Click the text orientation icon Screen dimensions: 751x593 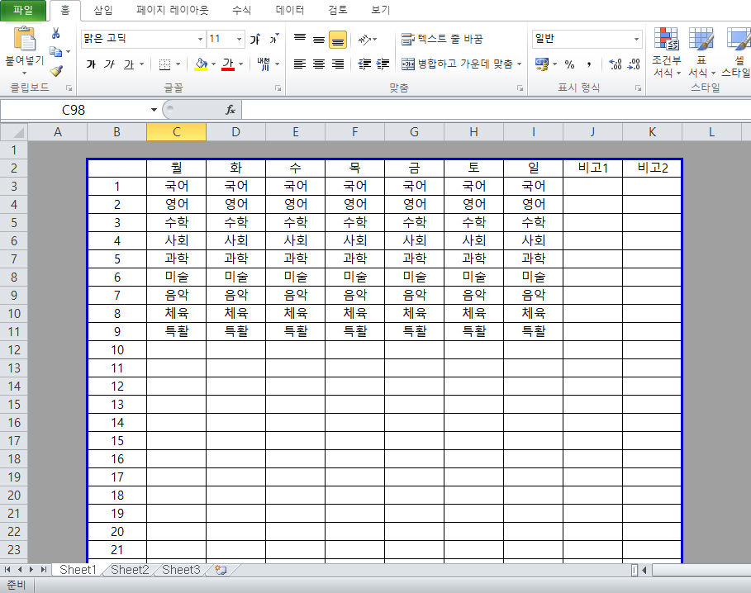coord(365,40)
